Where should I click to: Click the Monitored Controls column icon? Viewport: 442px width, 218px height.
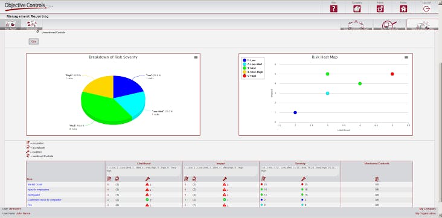pyautogui.click(x=377, y=179)
